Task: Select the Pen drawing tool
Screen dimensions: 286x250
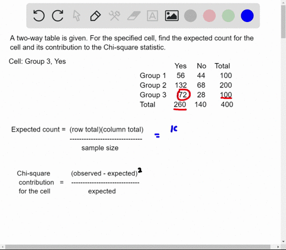Action: [x=95, y=15]
